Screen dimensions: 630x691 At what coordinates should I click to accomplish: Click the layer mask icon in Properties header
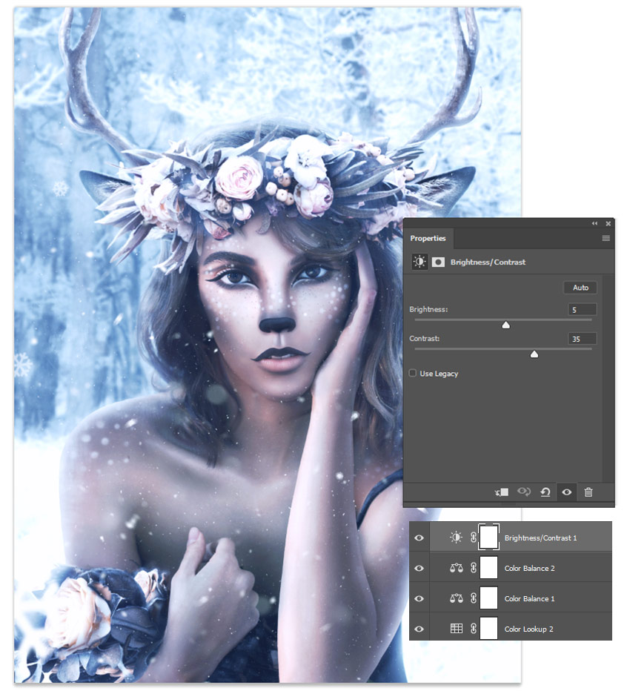click(x=438, y=262)
